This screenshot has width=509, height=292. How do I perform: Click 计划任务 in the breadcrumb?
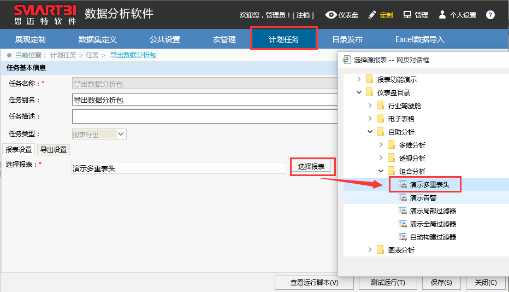click(x=63, y=55)
